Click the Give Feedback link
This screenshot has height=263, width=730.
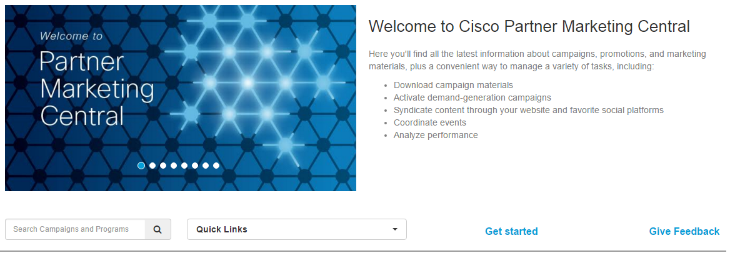pos(684,231)
